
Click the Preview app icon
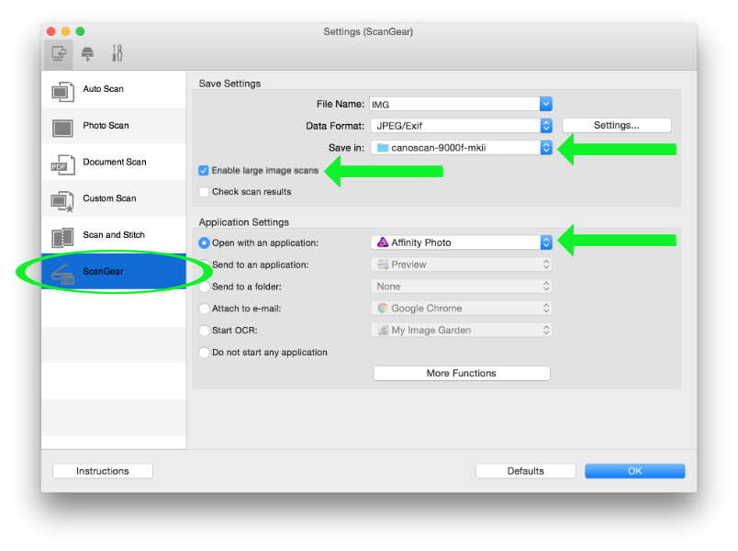383,264
